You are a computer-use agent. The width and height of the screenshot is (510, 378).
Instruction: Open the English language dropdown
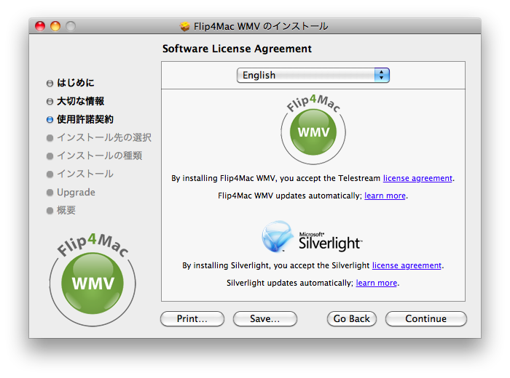coord(313,76)
